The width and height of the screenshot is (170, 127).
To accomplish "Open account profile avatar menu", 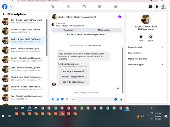I will point(163,7).
